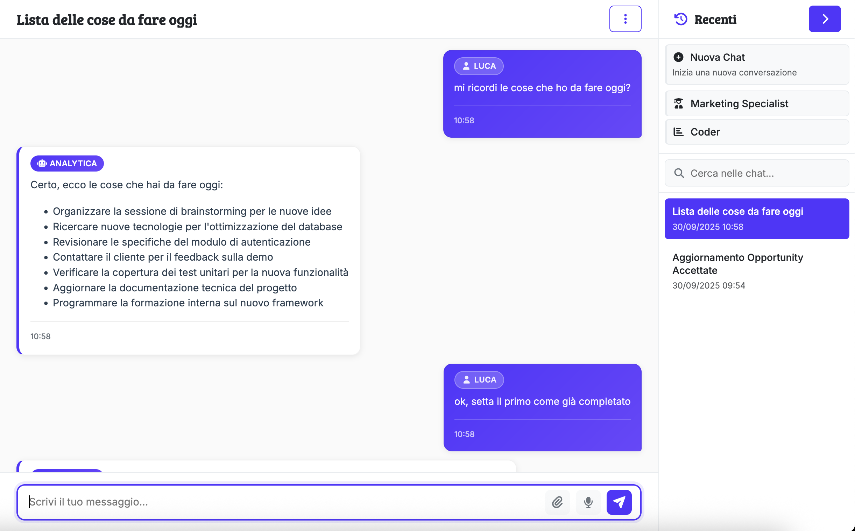Click the first LUCA user badge

tap(478, 66)
